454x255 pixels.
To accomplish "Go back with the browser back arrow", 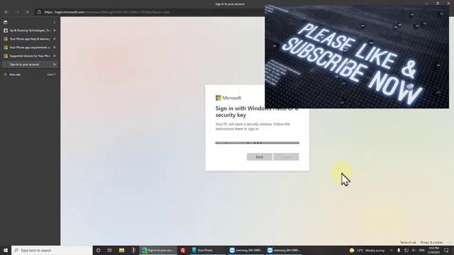I will (x=6, y=12).
